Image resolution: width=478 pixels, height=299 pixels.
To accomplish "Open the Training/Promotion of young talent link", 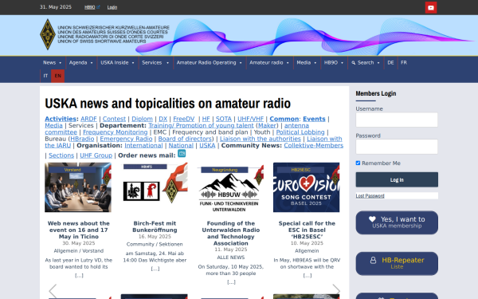I will [201, 126].
